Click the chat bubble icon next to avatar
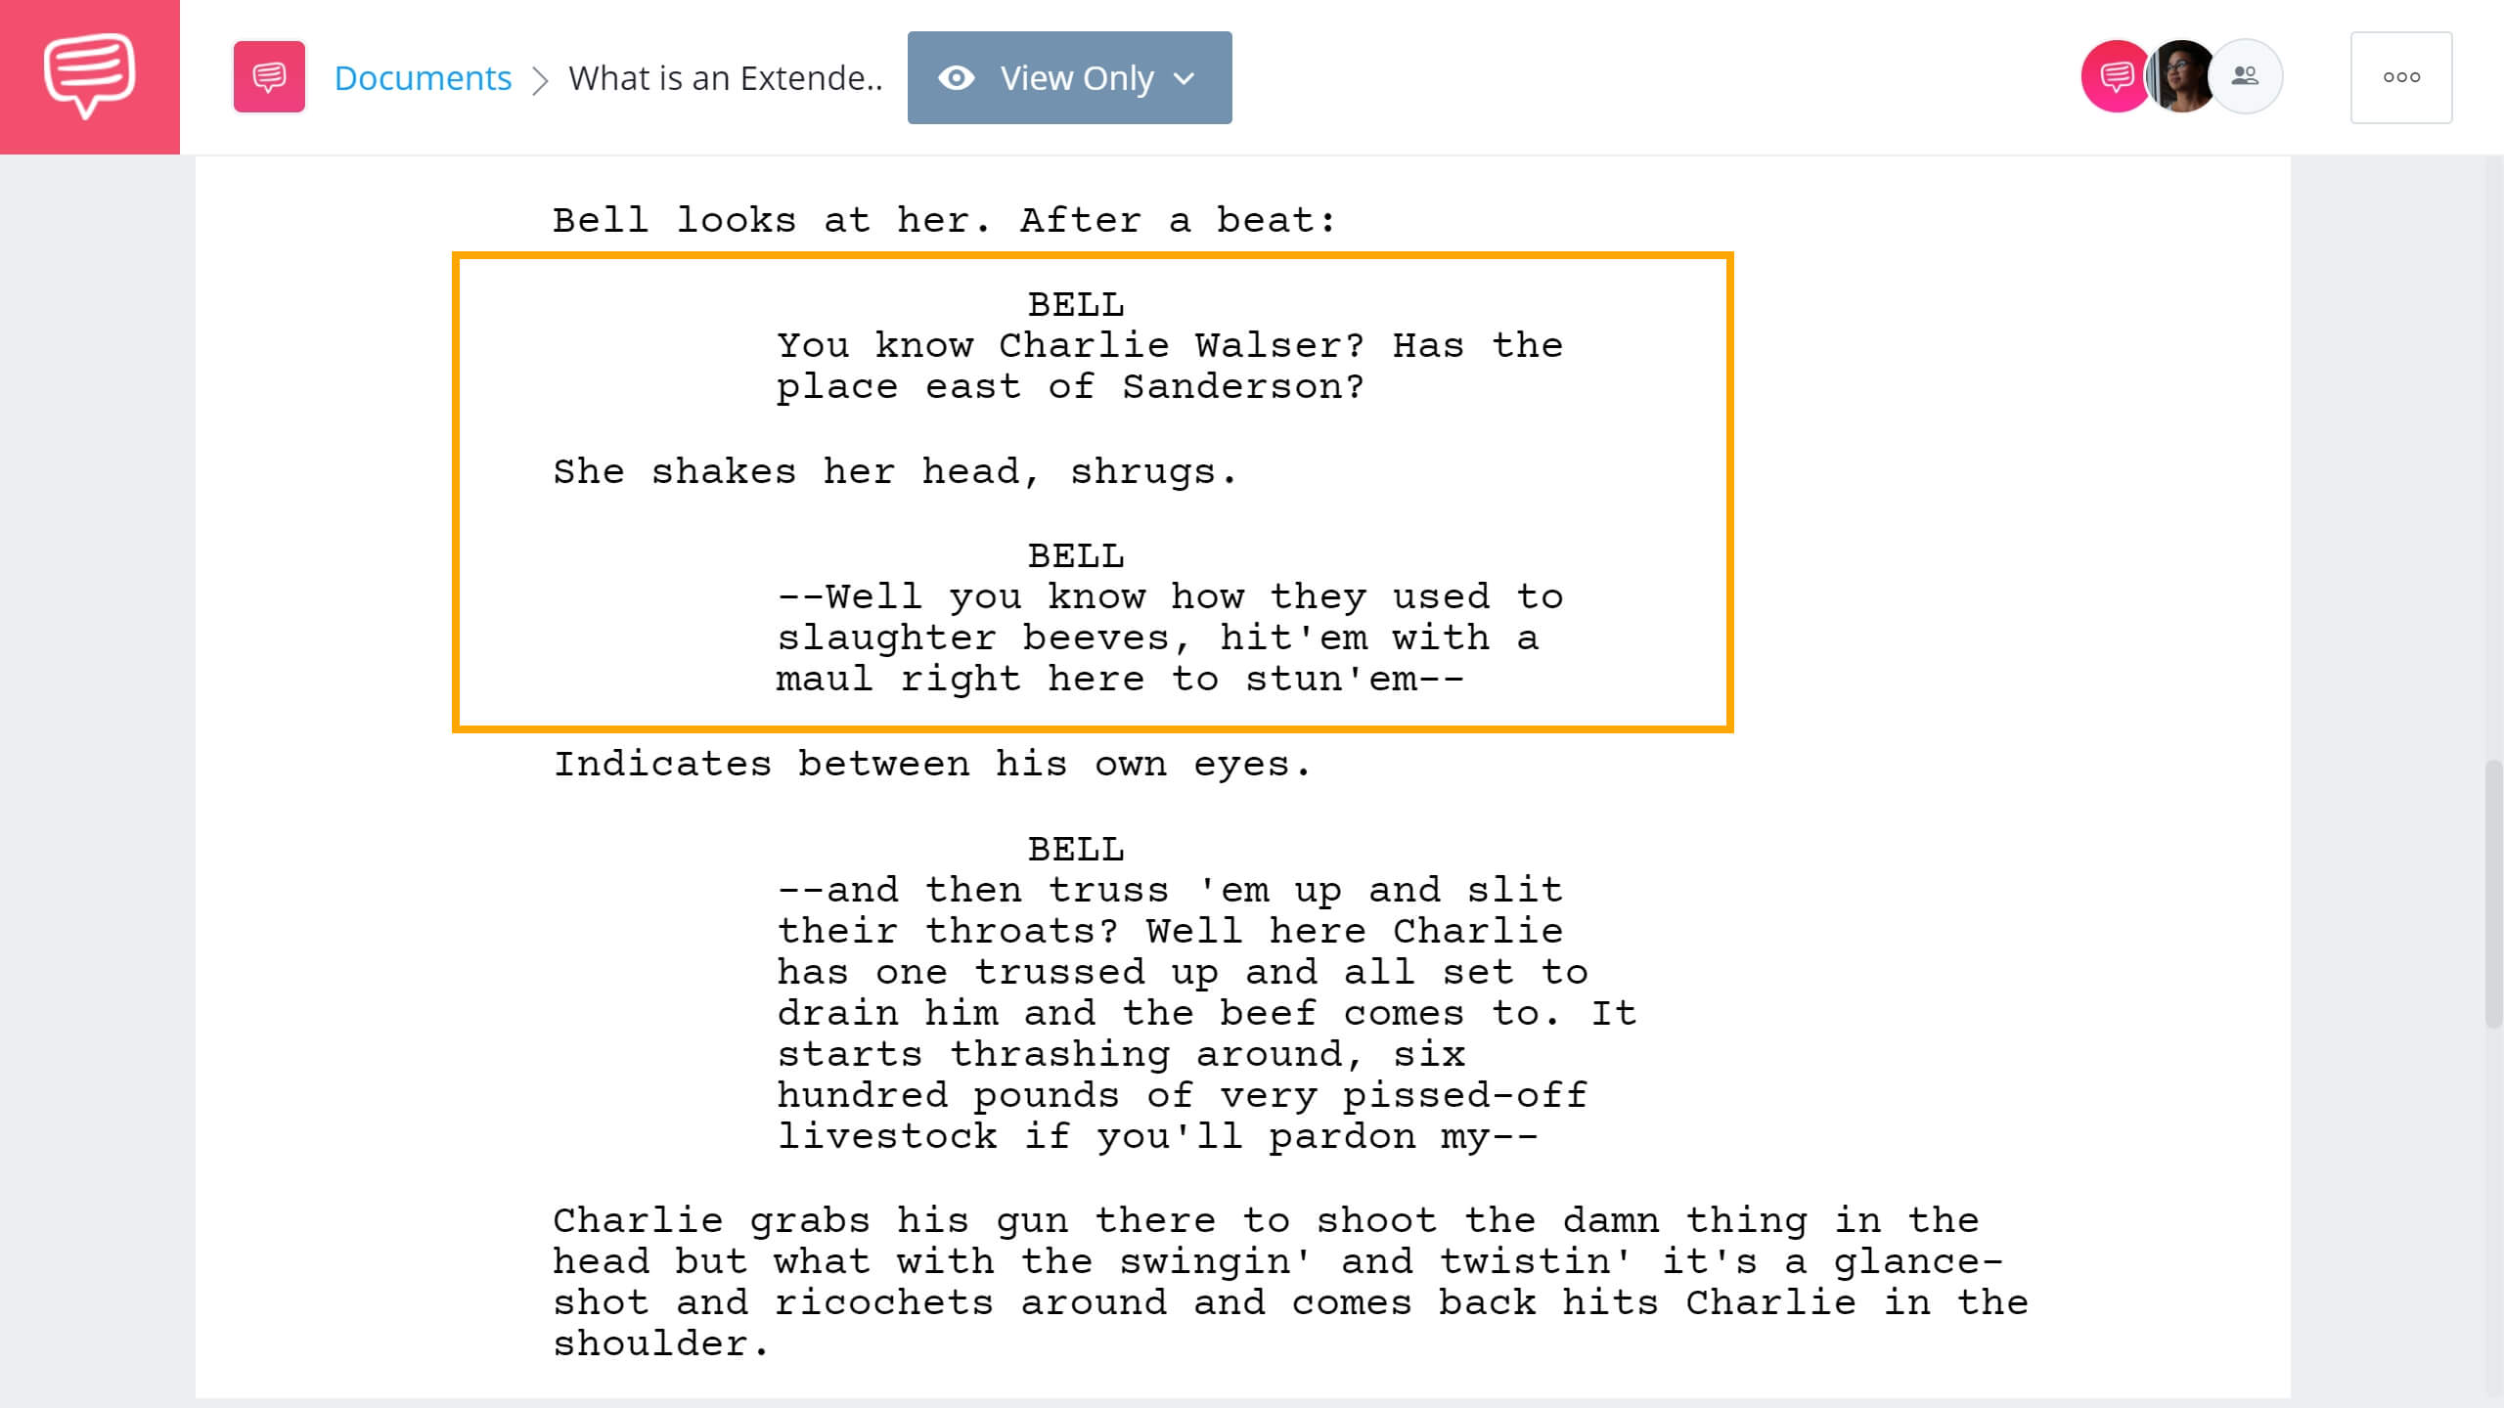 pos(2112,75)
